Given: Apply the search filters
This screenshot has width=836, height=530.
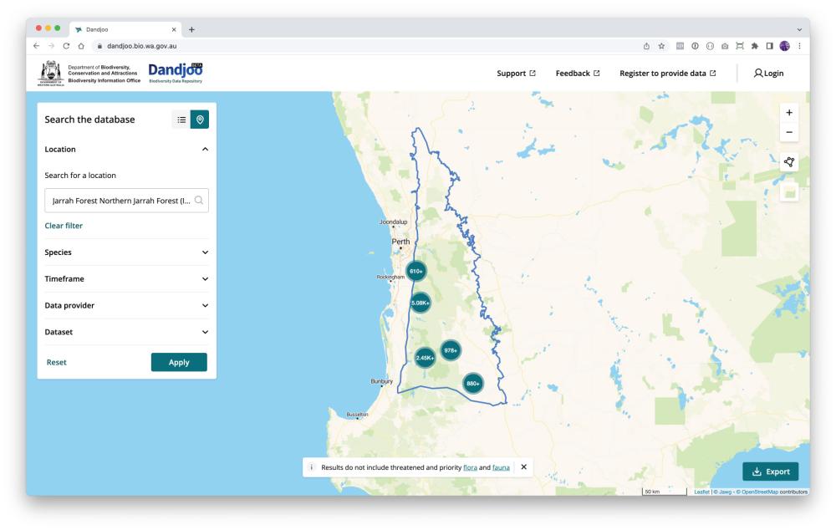Looking at the screenshot, I should tap(179, 362).
